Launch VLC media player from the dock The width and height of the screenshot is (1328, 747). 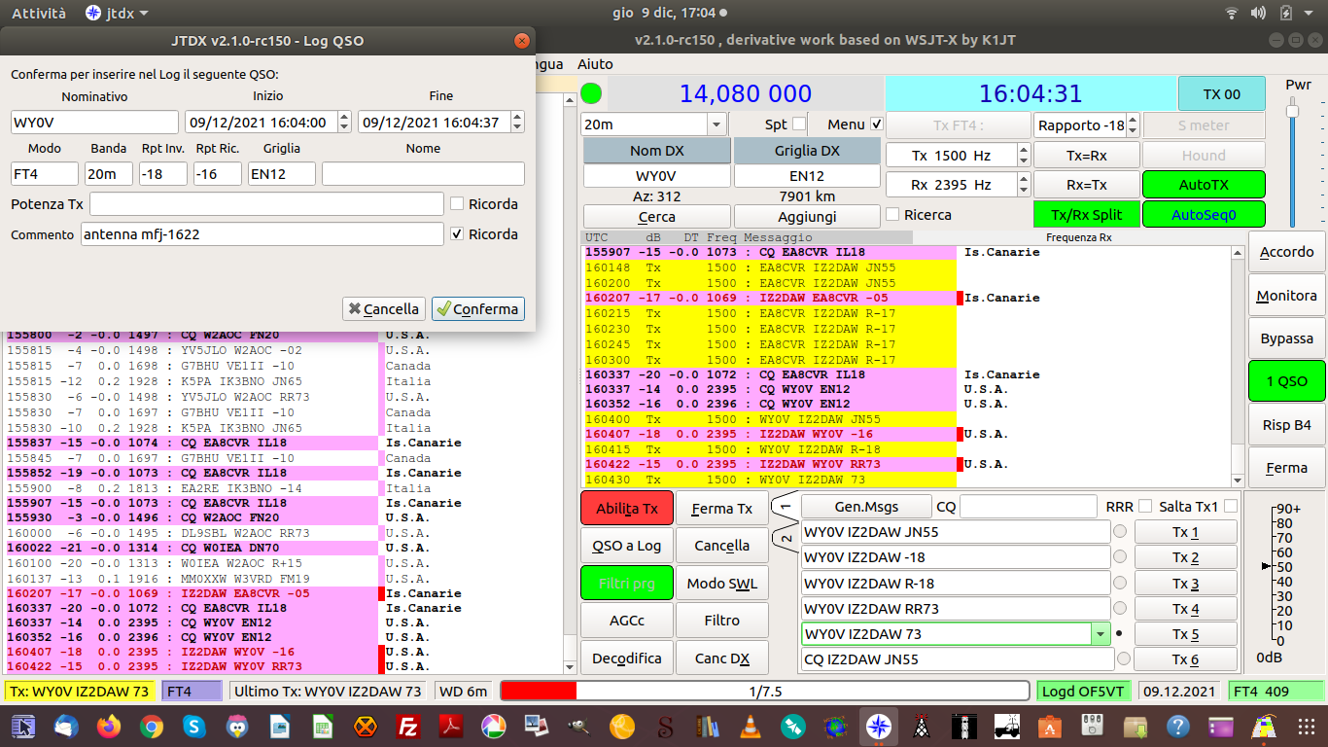[750, 726]
